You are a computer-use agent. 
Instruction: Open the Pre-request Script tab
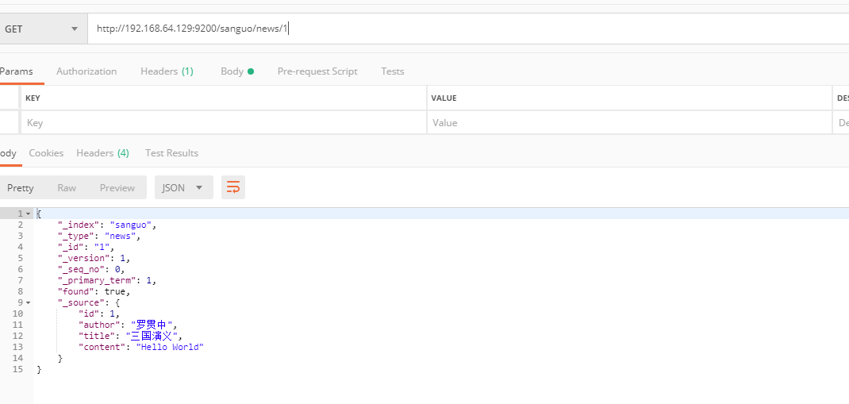317,71
